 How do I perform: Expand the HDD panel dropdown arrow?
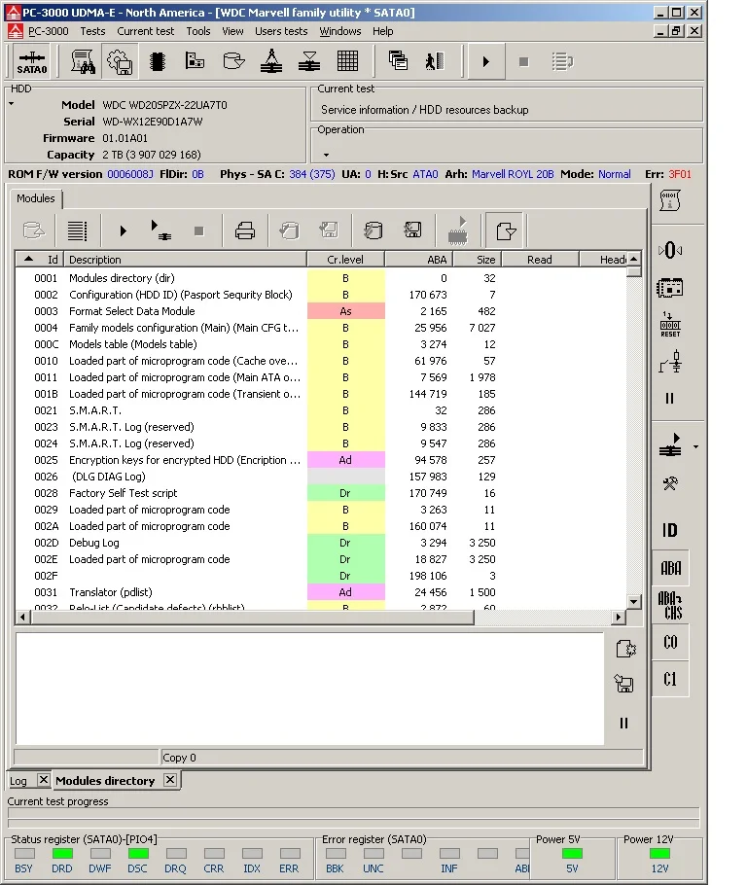[12, 104]
